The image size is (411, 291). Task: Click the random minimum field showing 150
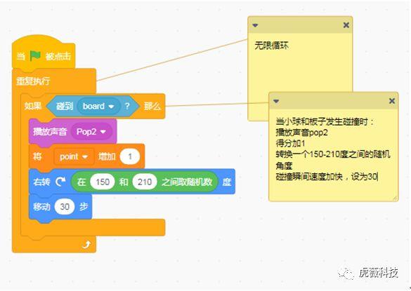pyautogui.click(x=103, y=182)
